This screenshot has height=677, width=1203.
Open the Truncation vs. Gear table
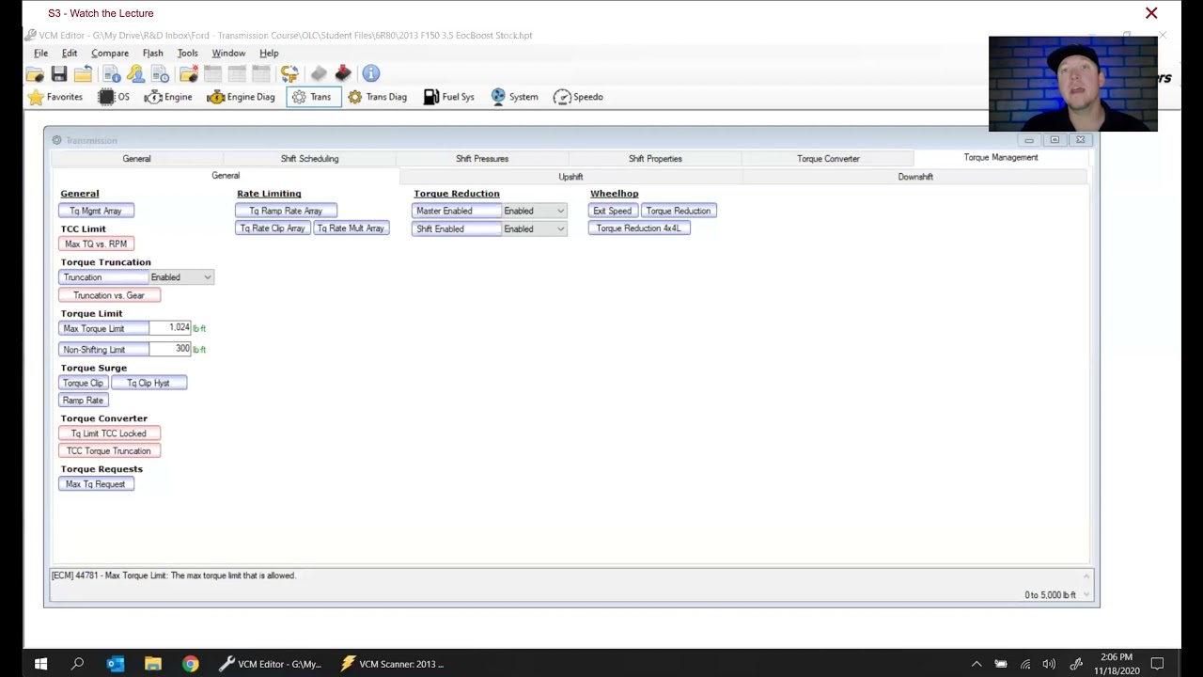click(109, 295)
